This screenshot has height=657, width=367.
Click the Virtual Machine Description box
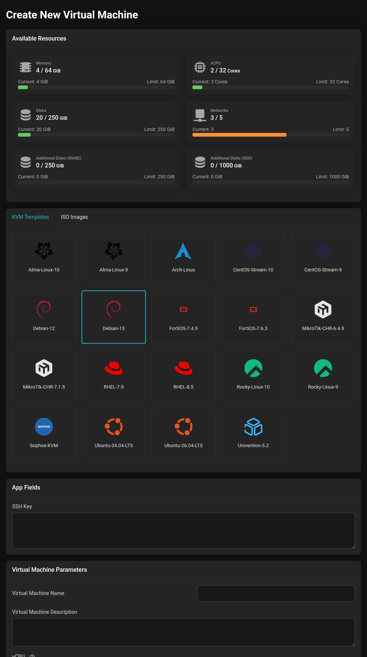[183, 632]
